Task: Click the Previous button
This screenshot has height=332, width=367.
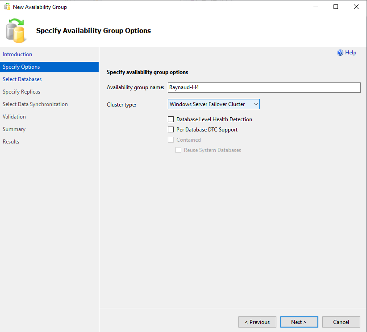Action: pyautogui.click(x=257, y=322)
